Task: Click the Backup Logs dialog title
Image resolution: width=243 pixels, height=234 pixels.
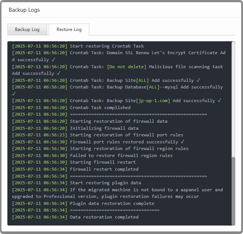Action: click(x=24, y=10)
